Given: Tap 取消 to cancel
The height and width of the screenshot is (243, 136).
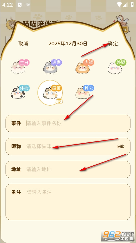Looking at the screenshot, I should click(x=23, y=44).
